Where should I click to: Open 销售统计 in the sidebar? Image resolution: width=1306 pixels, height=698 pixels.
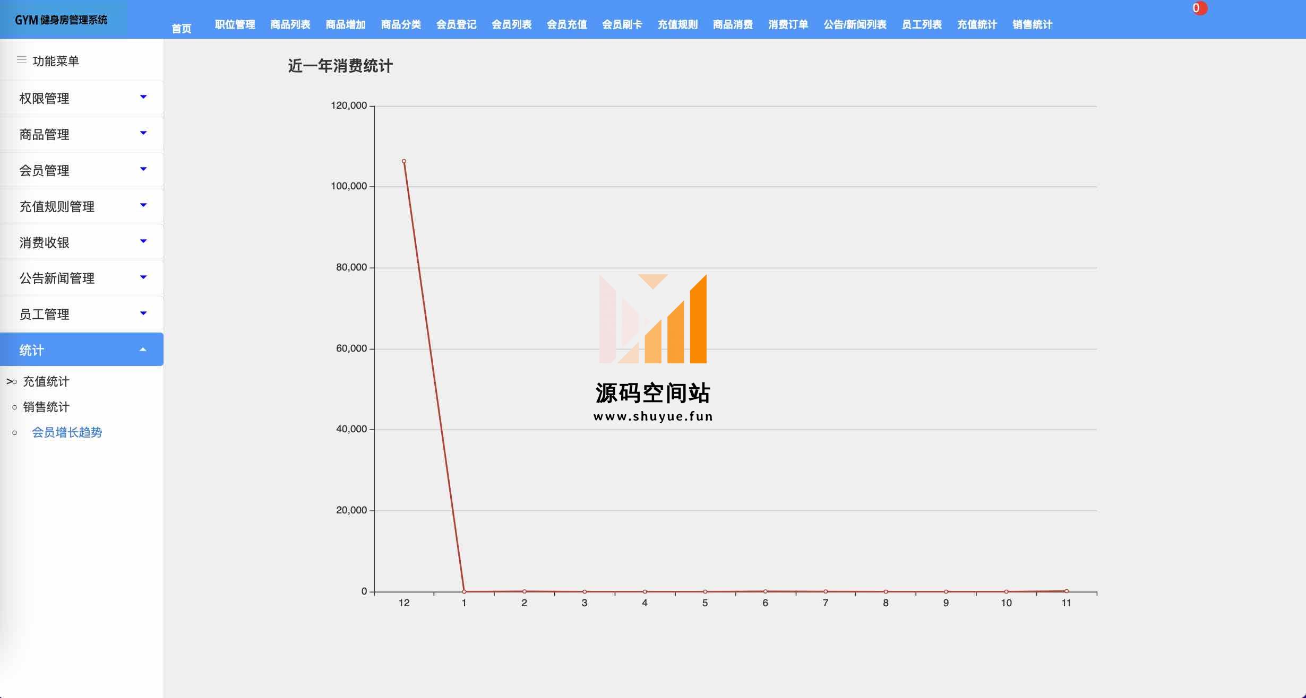pyautogui.click(x=46, y=407)
